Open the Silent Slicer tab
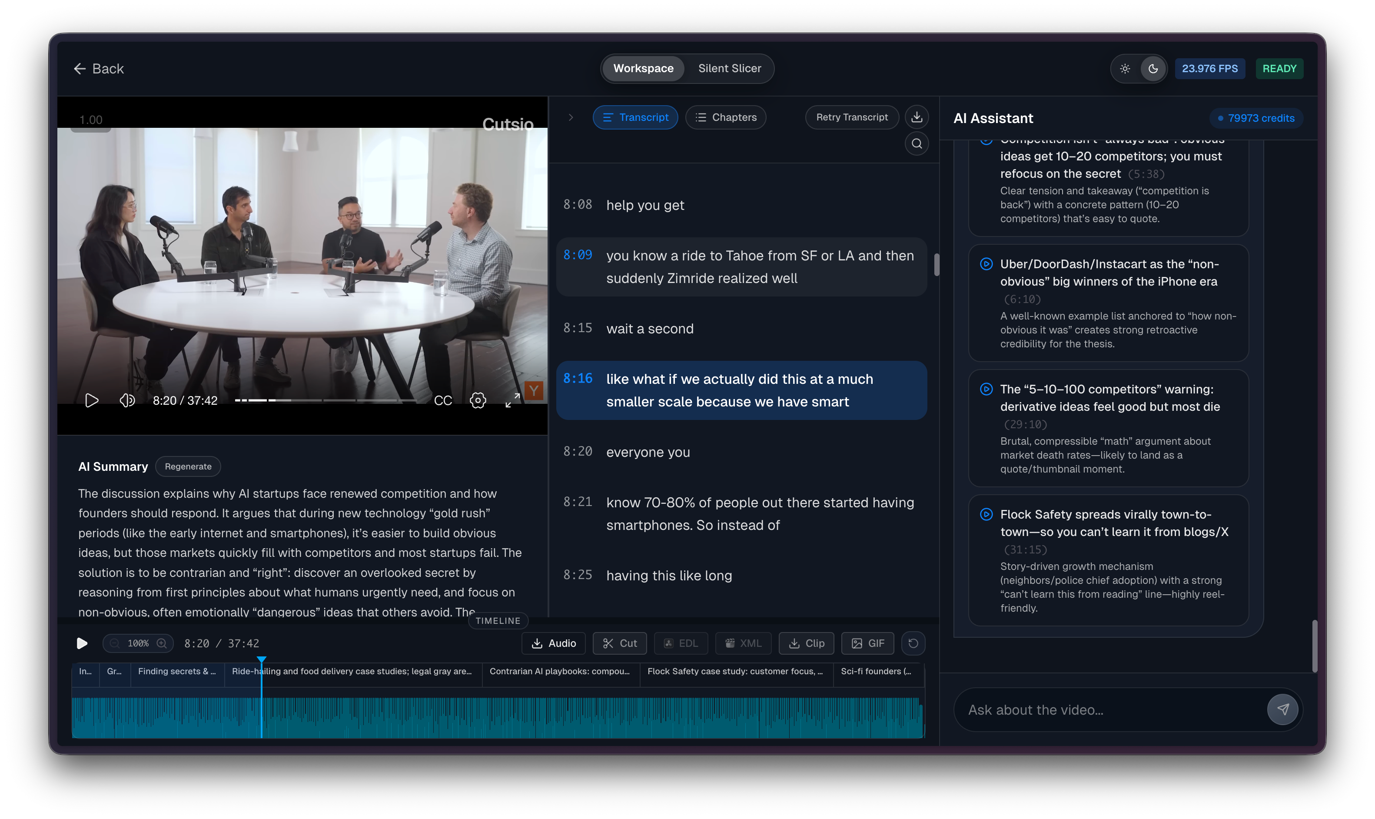The image size is (1375, 819). point(729,68)
